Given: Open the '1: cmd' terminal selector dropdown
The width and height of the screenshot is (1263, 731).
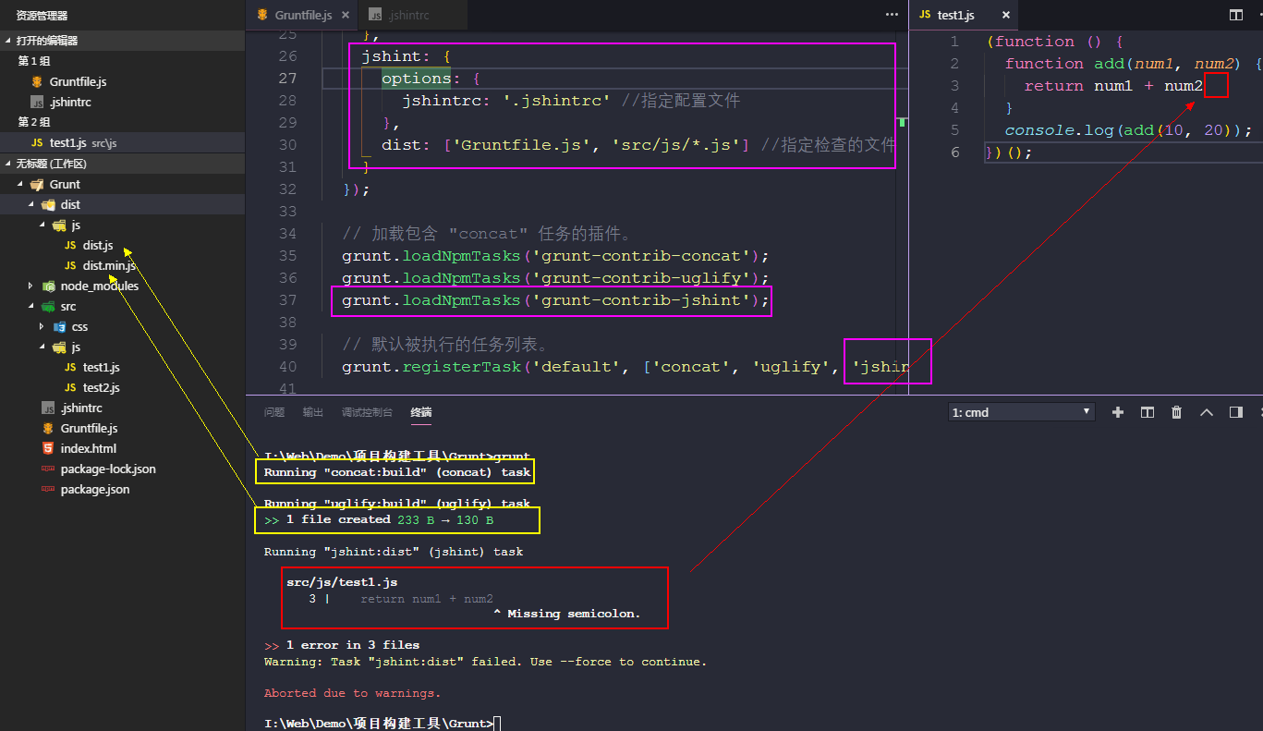Looking at the screenshot, I should point(1022,412).
